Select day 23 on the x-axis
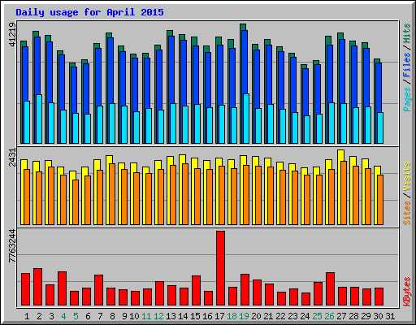Viewport: 416px width, 325px height. (x=292, y=316)
